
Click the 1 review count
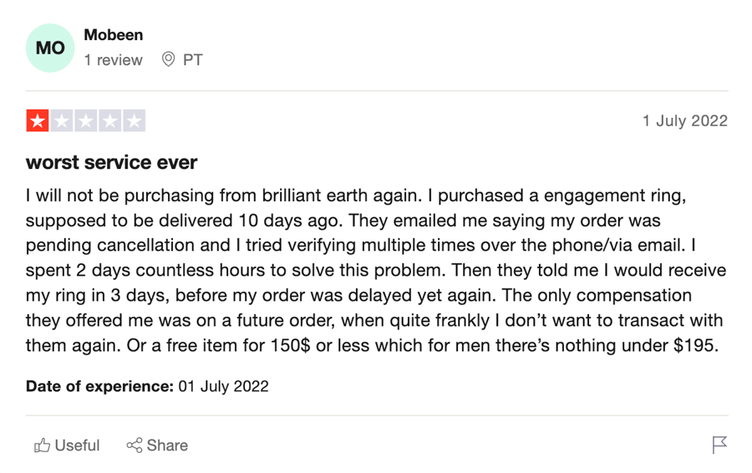[x=113, y=60]
